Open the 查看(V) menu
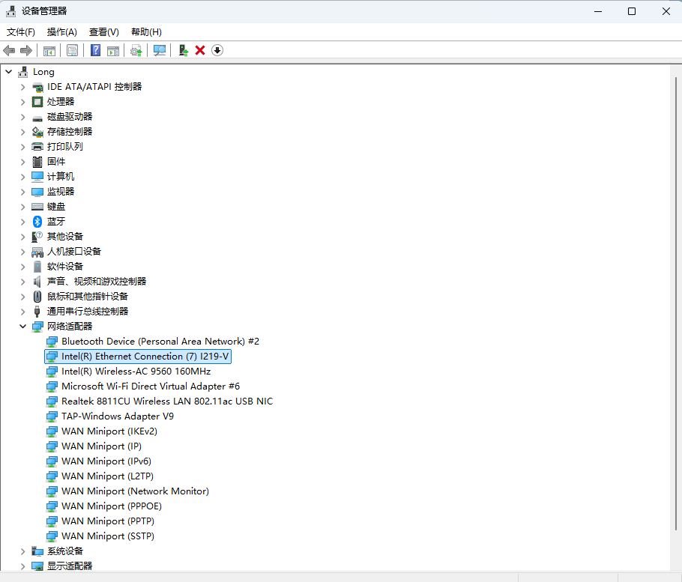 coord(103,31)
